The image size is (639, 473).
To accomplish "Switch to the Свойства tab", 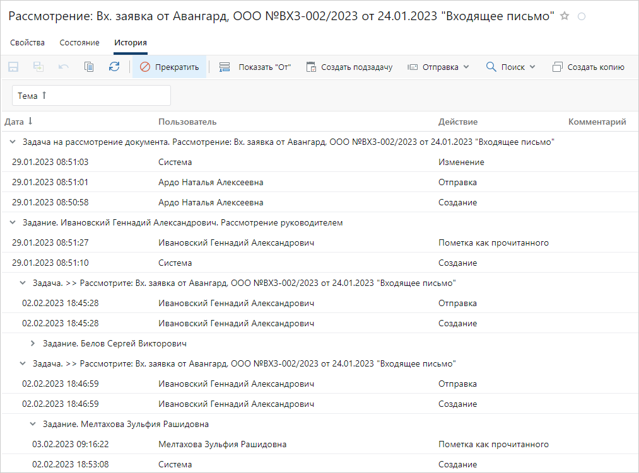I will (27, 43).
